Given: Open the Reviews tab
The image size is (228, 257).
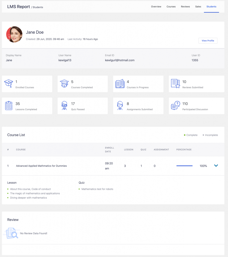Looking at the screenshot, I should [x=185, y=7].
